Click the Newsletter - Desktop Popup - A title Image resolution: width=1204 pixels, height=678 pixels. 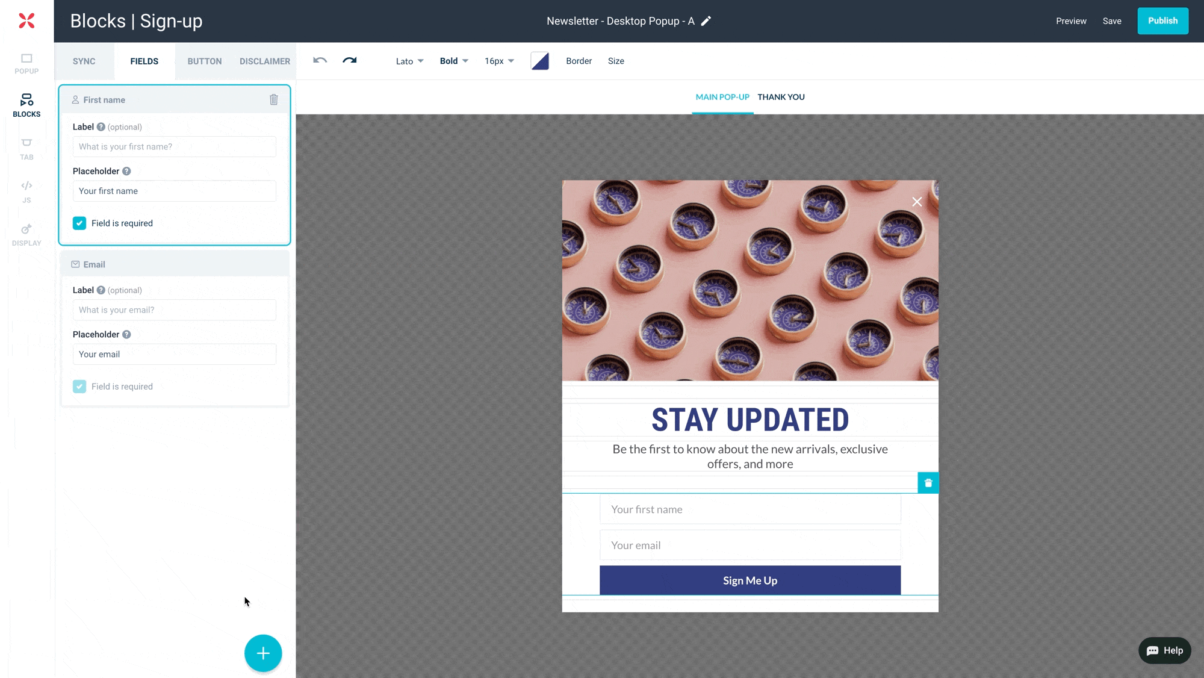click(x=620, y=21)
